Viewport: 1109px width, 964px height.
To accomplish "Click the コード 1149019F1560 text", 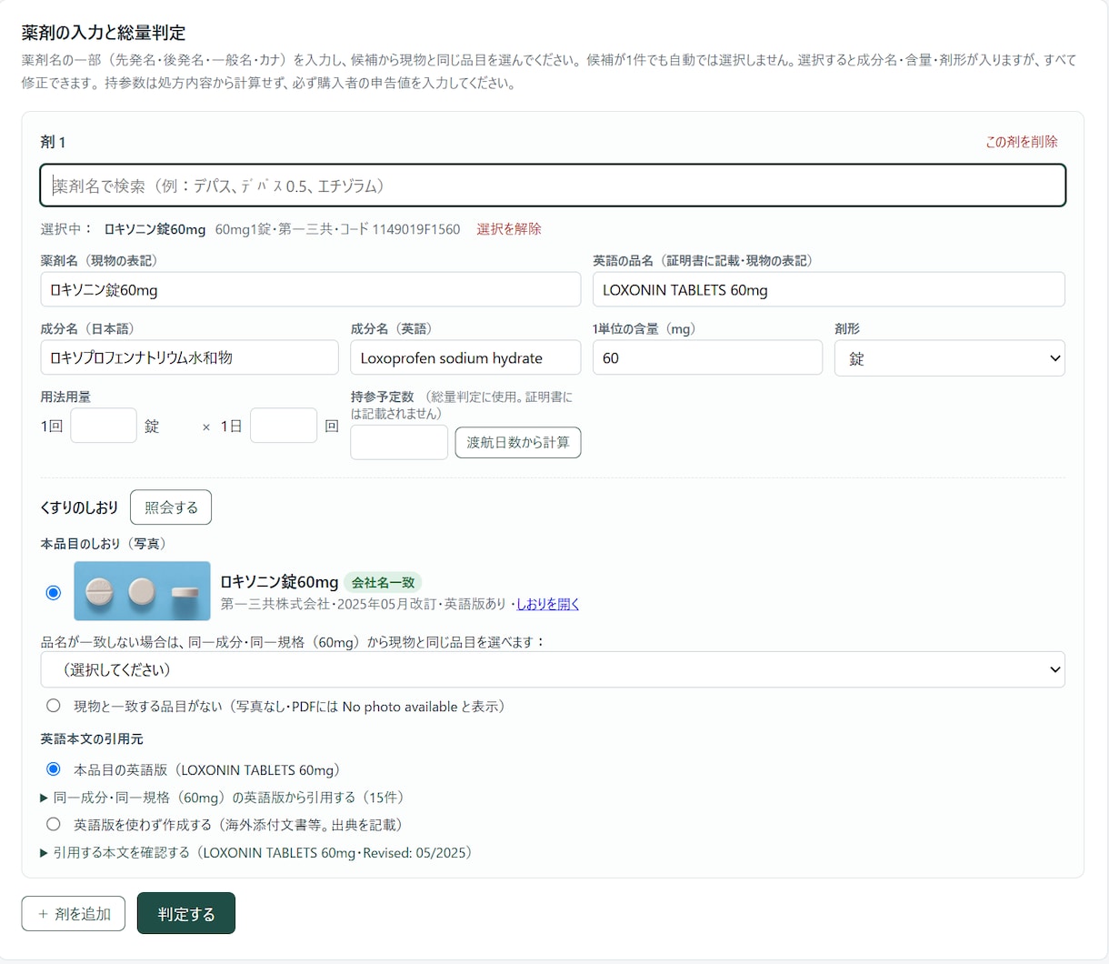I will 400,229.
